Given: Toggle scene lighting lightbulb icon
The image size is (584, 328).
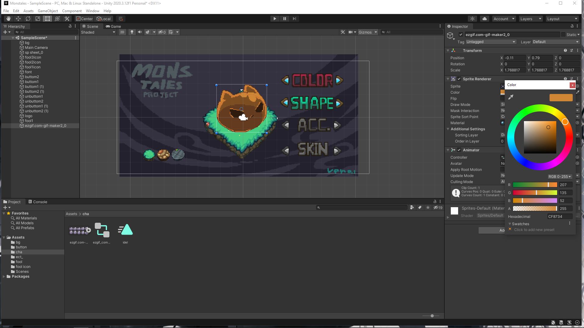Looking at the screenshot, I should coord(132,32).
